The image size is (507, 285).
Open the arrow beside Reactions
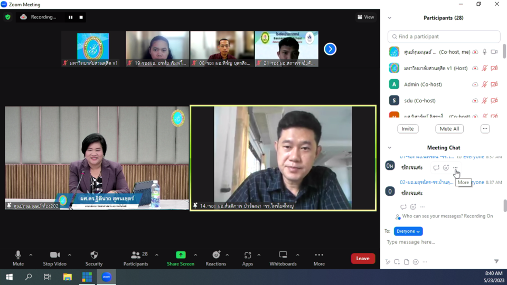point(227,255)
